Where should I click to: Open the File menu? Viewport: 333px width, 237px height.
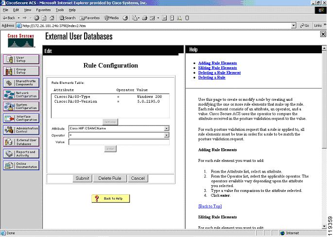5,10
